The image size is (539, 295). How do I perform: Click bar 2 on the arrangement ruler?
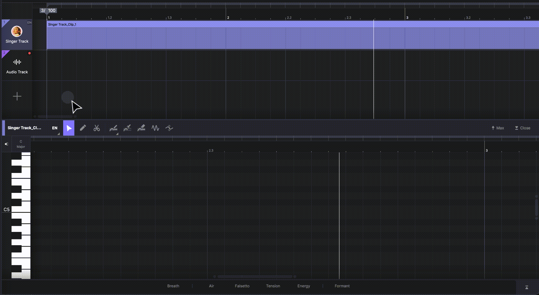228,17
